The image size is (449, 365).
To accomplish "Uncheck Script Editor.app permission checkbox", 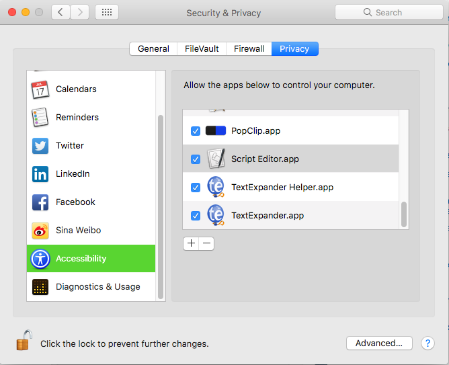I will (x=196, y=159).
